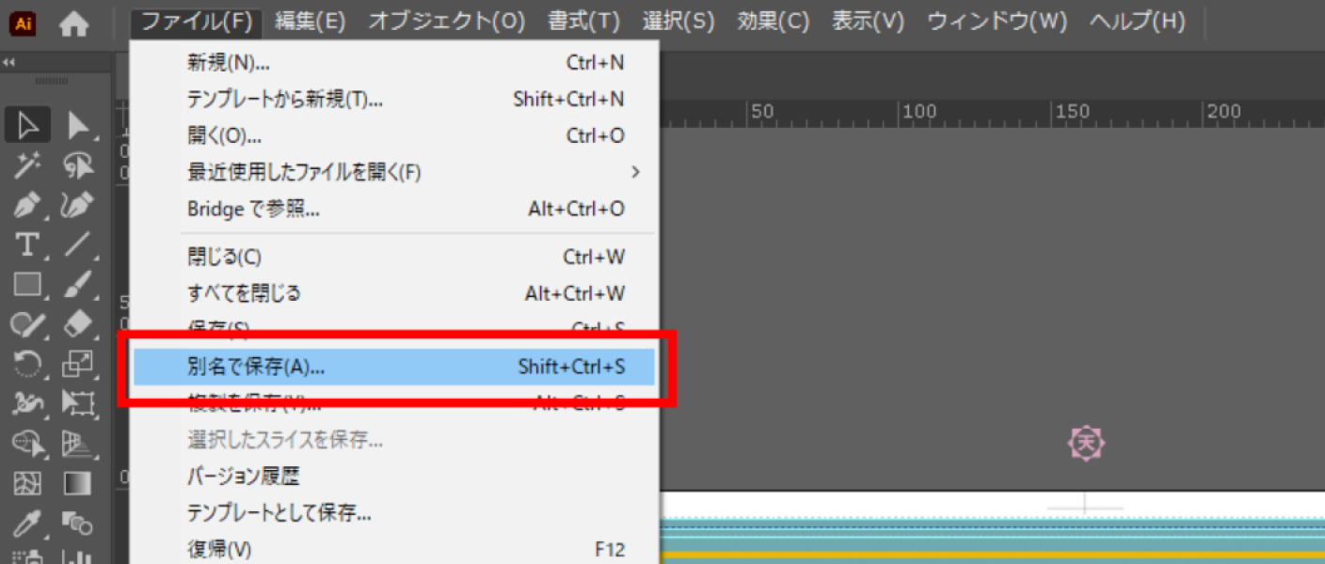
Task: Open the 編集(E) menu
Action: [x=311, y=22]
